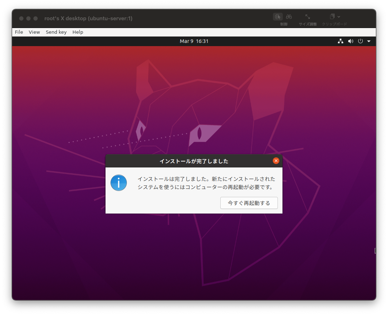Viewport: 388px width, 315px height.
Task: Open the Help menu
Action: pyautogui.click(x=78, y=32)
